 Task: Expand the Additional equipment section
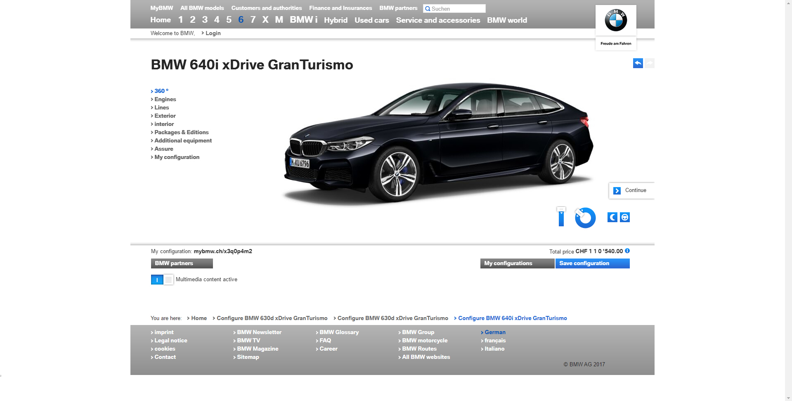point(183,140)
